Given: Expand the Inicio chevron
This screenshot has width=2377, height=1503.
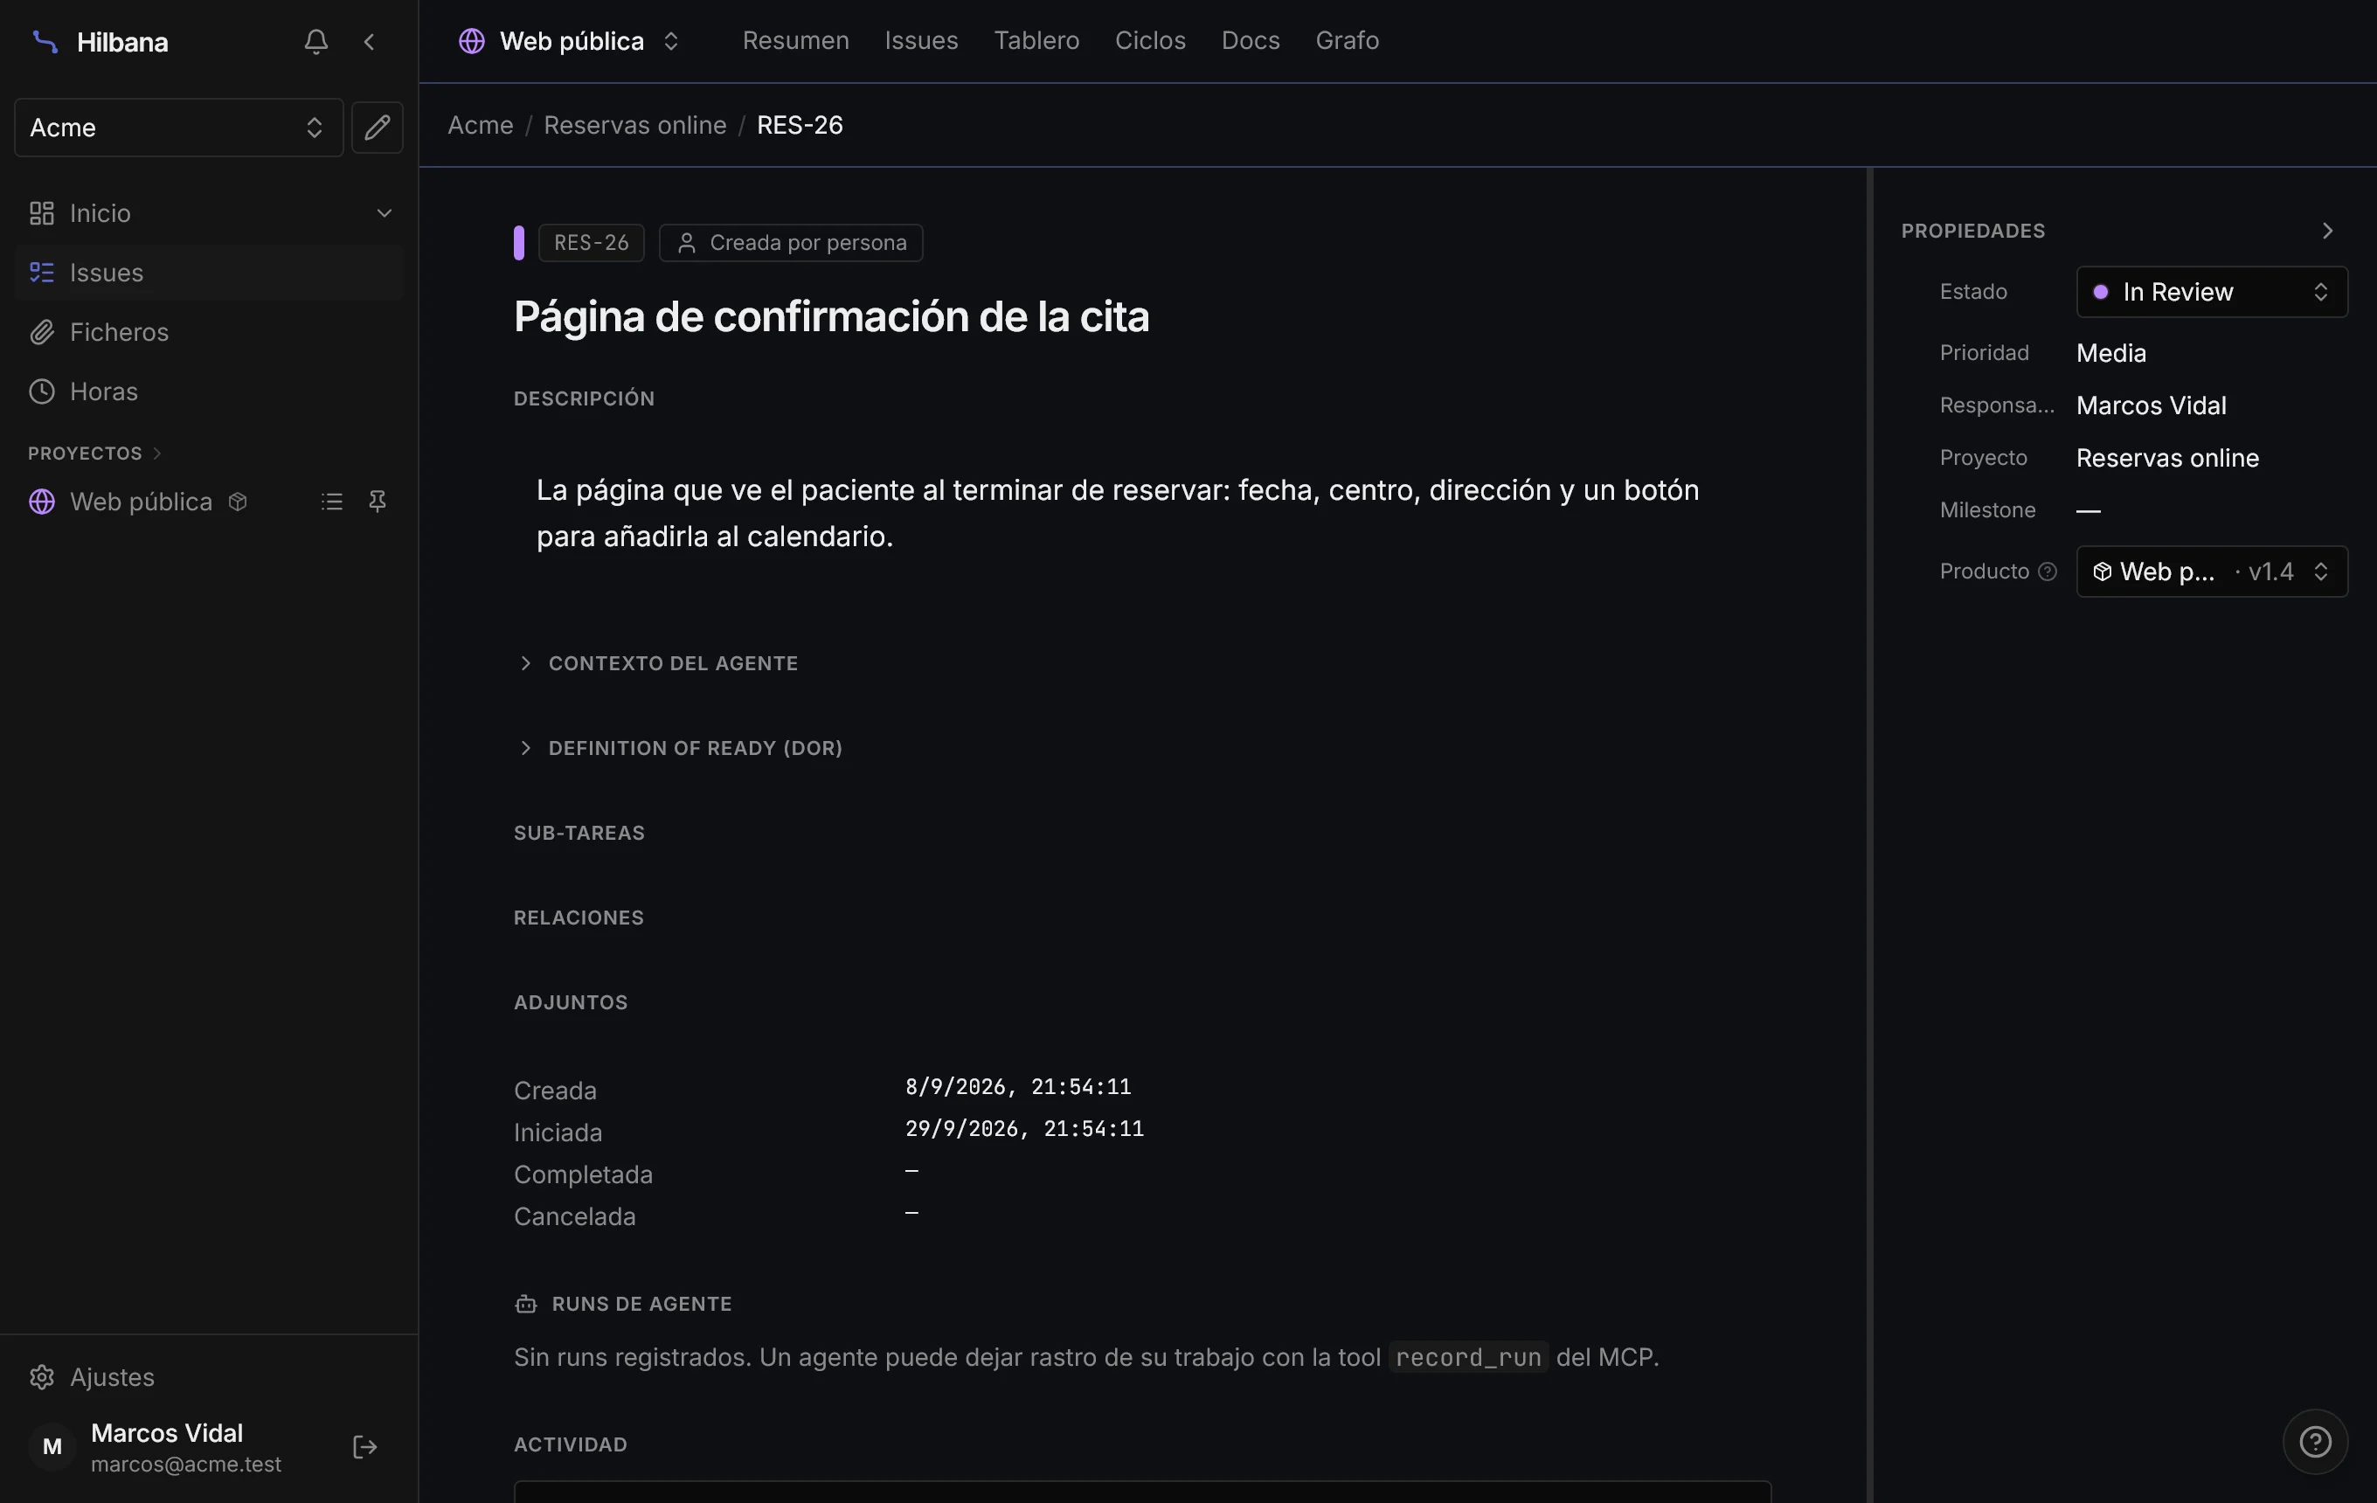Looking at the screenshot, I should [384, 213].
